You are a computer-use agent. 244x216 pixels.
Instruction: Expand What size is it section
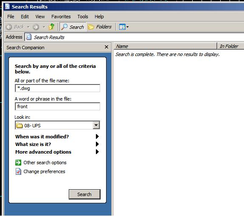pyautogui.click(x=57, y=144)
